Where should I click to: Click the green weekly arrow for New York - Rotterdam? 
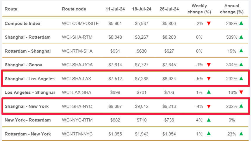(x=209, y=120)
